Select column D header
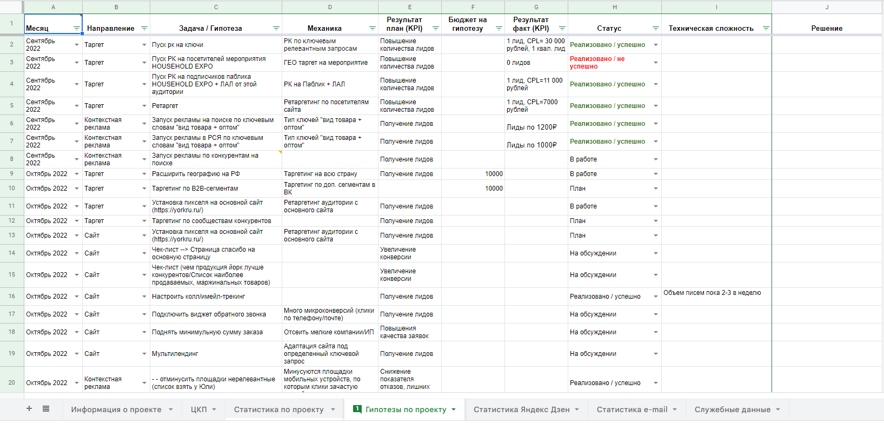The height and width of the screenshot is (424, 884). (x=330, y=7)
